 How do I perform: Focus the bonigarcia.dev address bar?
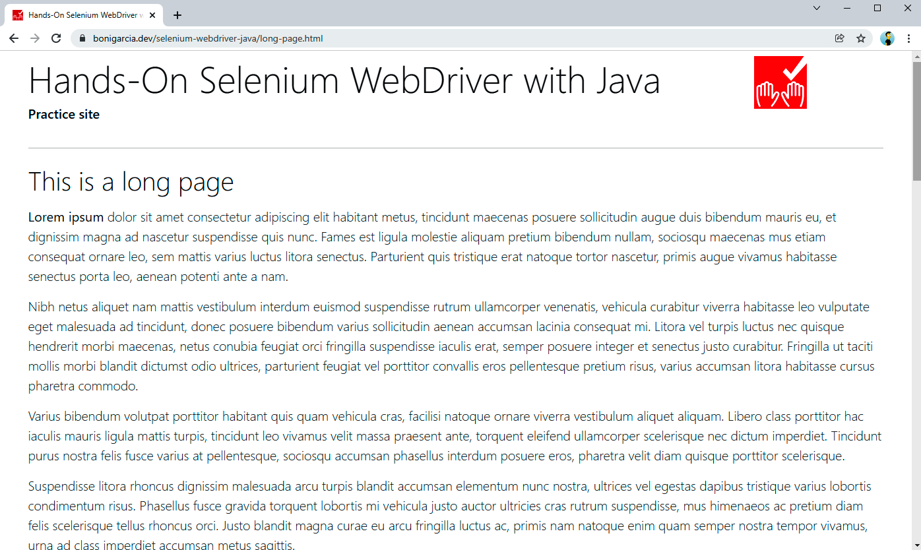tap(396, 38)
